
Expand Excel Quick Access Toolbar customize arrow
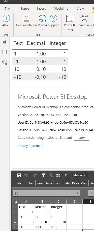coord(66,175)
